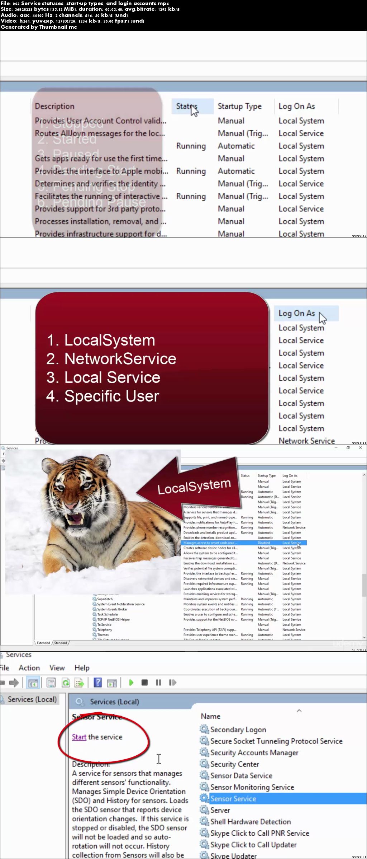367x859 pixels.
Task: Click the Refresh toolbar icon
Action: 65,682
